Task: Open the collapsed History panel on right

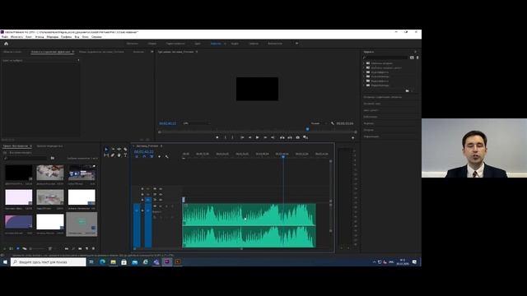Action: click(x=368, y=130)
